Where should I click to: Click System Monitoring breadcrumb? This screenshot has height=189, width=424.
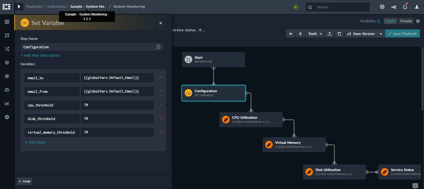pos(129,6)
